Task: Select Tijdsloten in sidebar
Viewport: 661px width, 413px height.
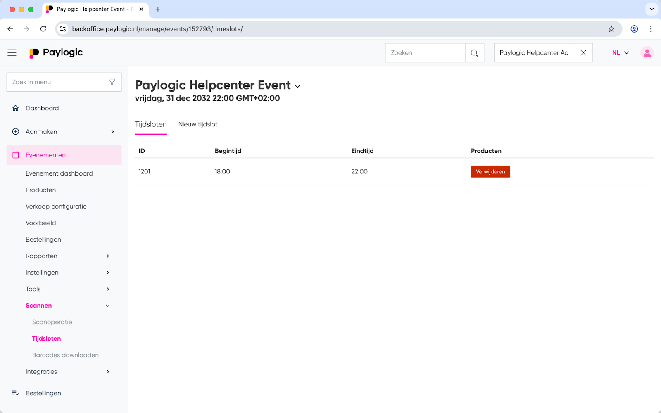Action: 46,339
